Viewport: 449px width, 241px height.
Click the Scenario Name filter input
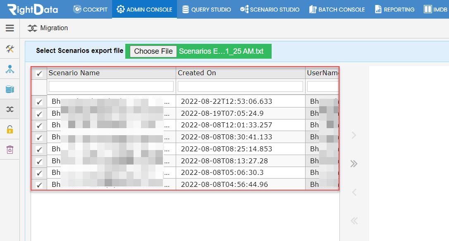(111, 86)
